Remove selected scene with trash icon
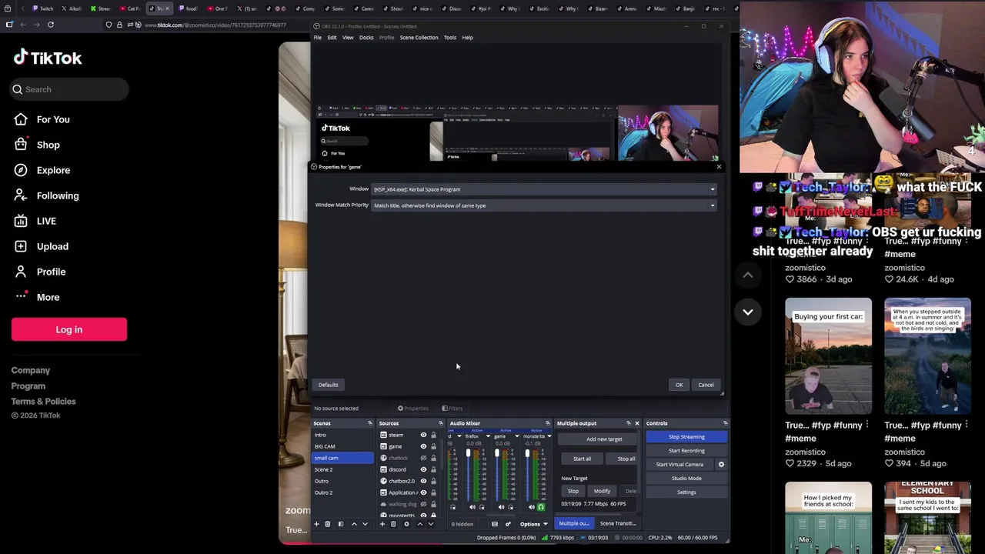 [327, 524]
